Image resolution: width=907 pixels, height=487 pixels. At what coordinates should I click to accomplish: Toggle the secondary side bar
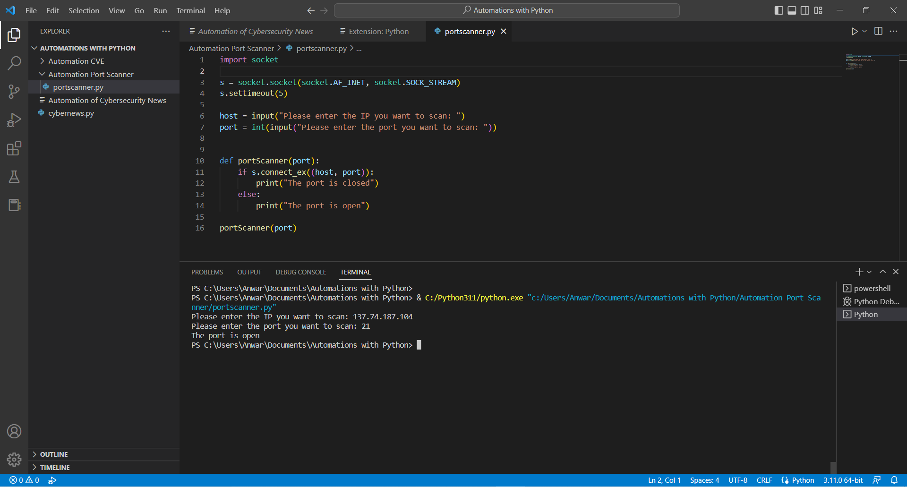click(x=805, y=10)
